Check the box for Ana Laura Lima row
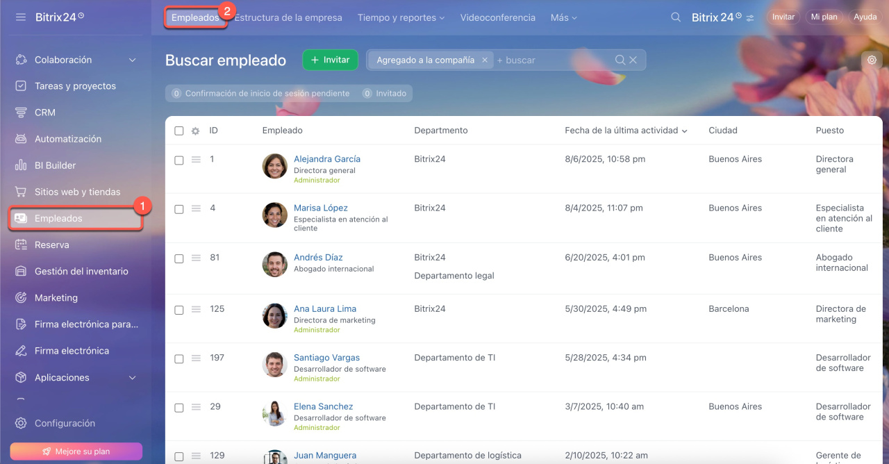The image size is (889, 464). pyautogui.click(x=178, y=309)
